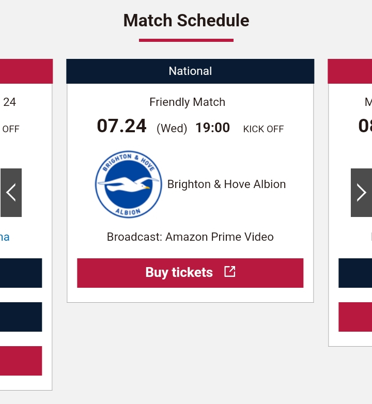Screen dimensions: 372x404
Task: Click the Match Schedule heading
Action: [x=186, y=20]
